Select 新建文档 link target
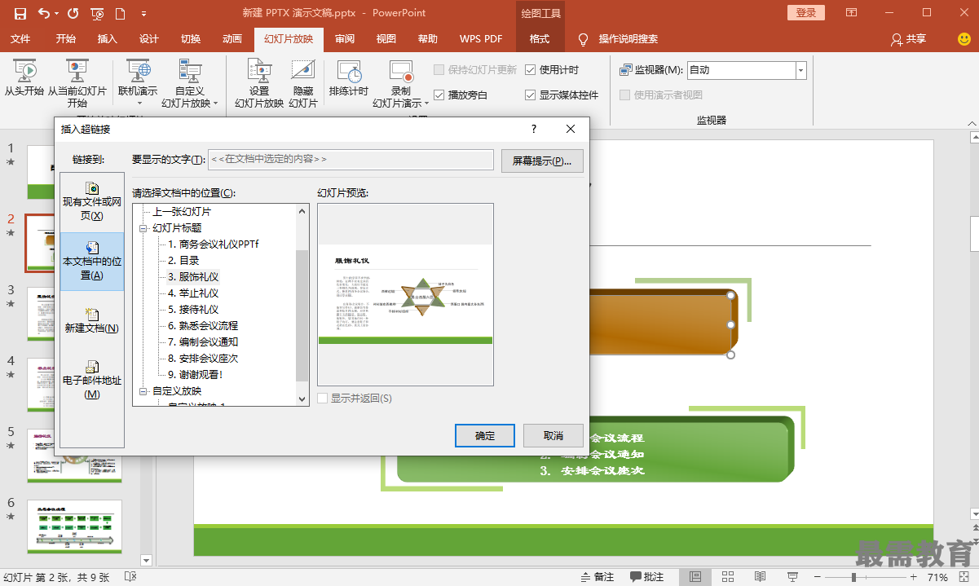 [x=92, y=320]
